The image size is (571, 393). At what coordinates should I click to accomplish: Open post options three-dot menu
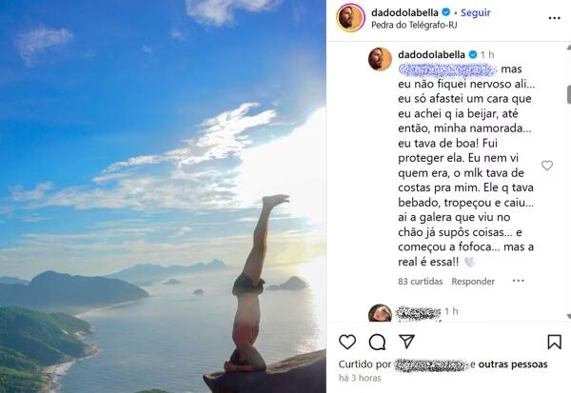pos(554,18)
